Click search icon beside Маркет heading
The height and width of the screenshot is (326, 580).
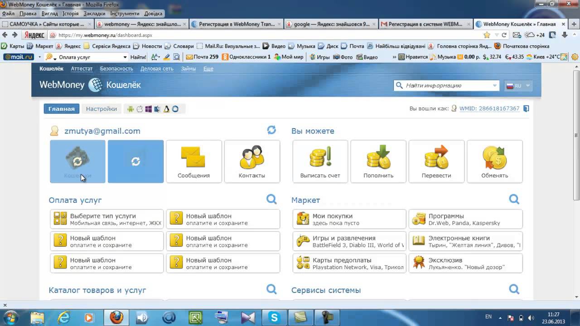coord(514,199)
